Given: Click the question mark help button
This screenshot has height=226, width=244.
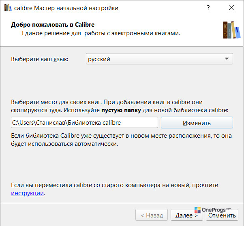Looking at the screenshot, I should [x=208, y=8].
